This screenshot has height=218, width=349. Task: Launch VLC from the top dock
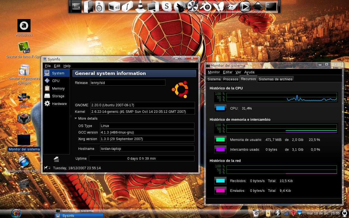coord(140,6)
